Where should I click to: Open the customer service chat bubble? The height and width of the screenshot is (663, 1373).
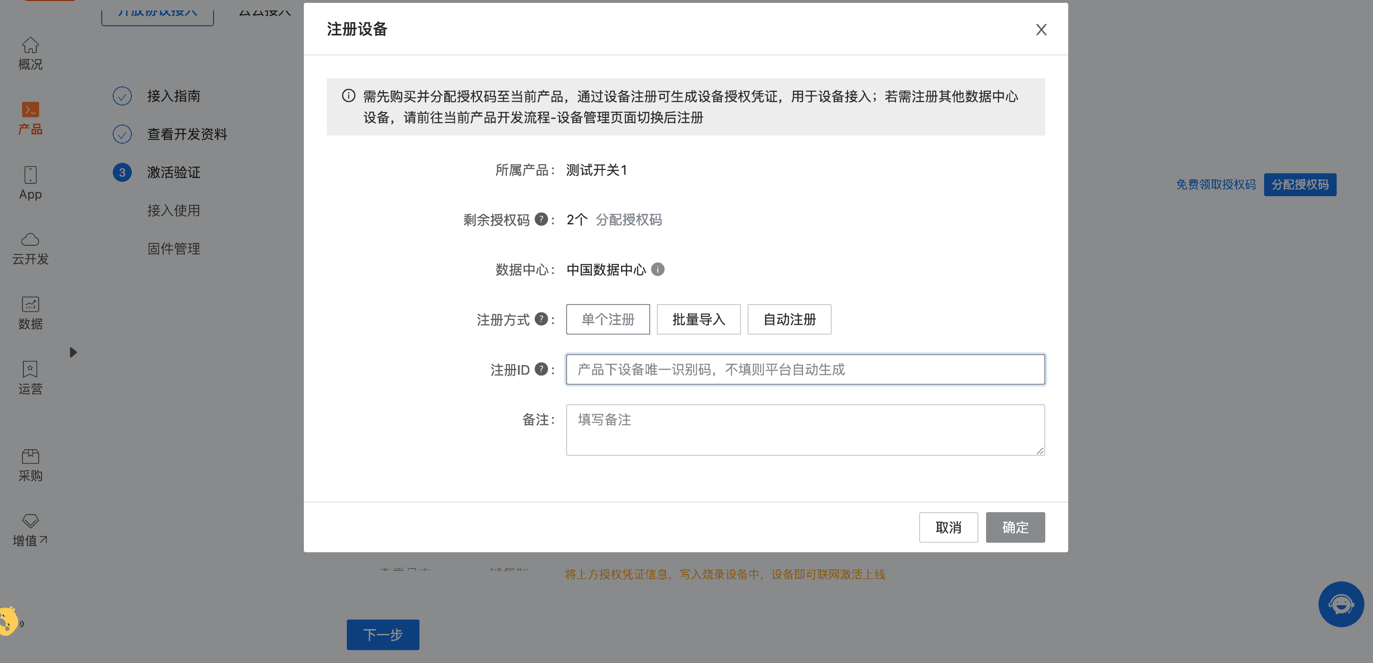[x=1341, y=604]
